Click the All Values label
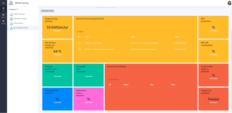The width and height of the screenshot is (232, 113). click(x=80, y=32)
